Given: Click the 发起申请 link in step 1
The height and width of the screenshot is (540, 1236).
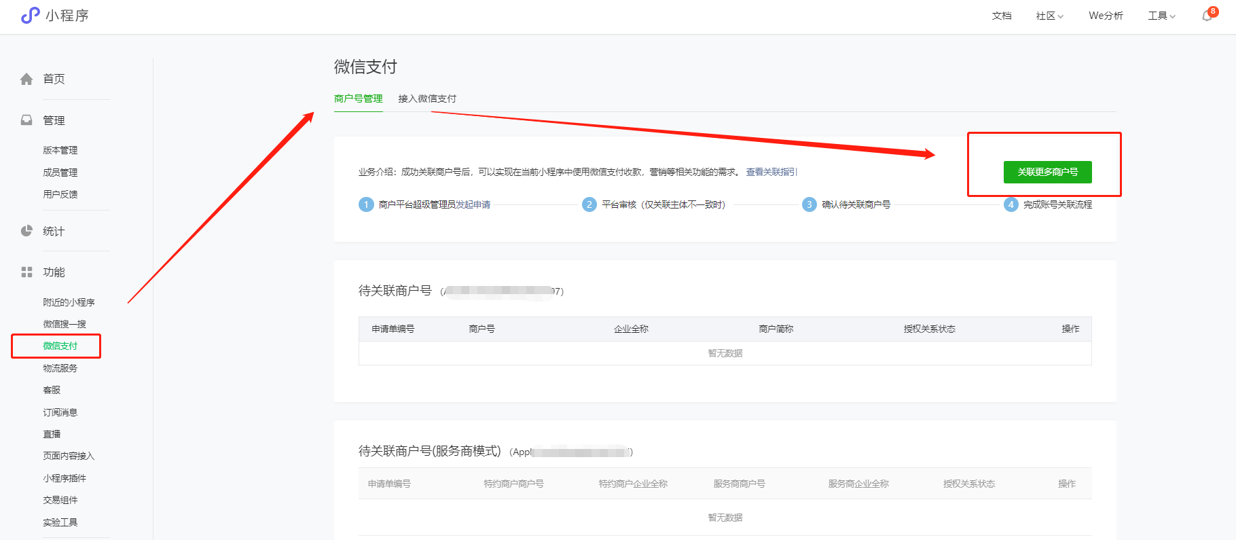Looking at the screenshot, I should point(473,204).
